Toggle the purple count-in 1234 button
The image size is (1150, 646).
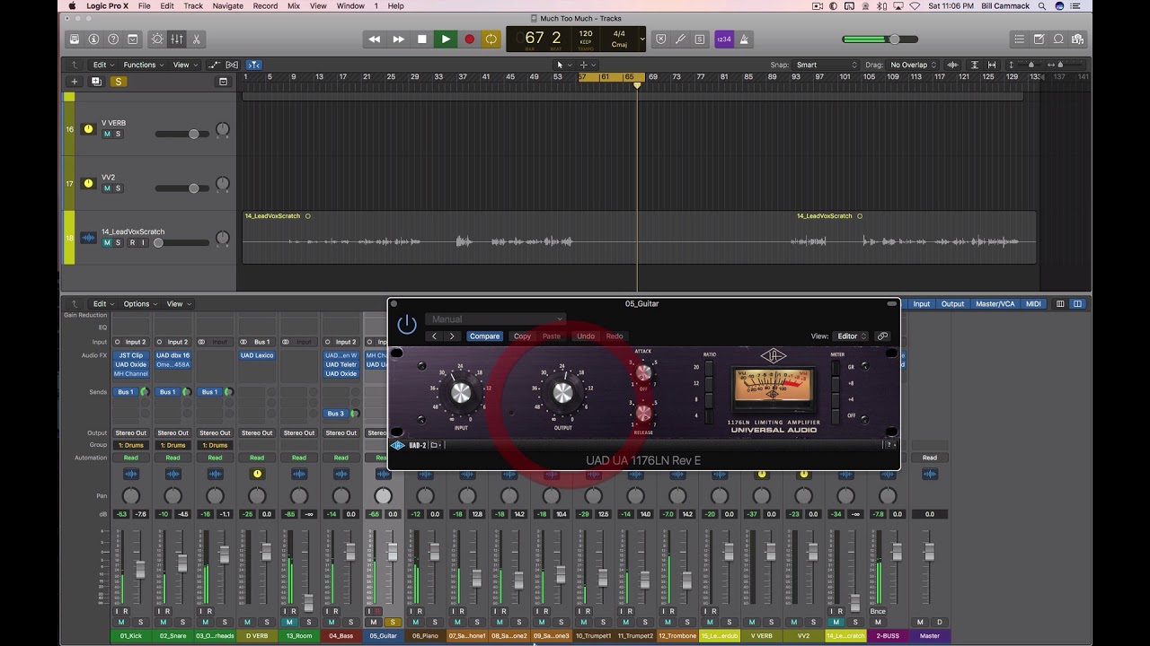point(723,39)
